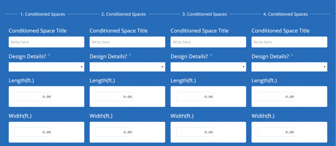Viewport: 336px width, 146px height.
Task: Click Width(ft.) field for space 4
Action: click(x=276, y=132)
